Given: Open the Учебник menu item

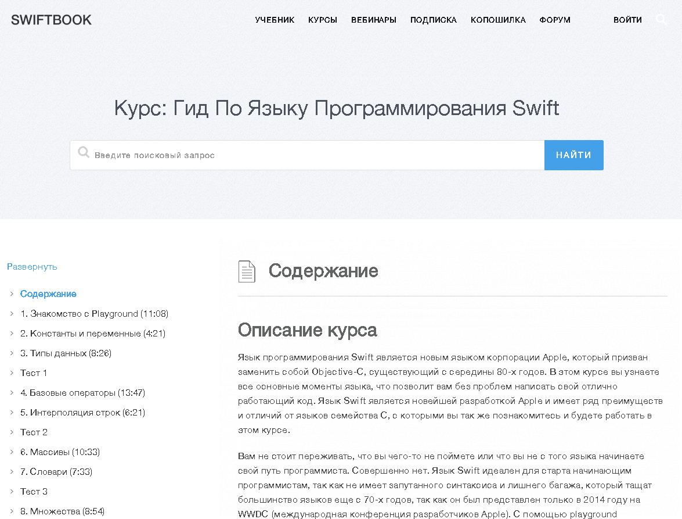Looking at the screenshot, I should (x=275, y=20).
